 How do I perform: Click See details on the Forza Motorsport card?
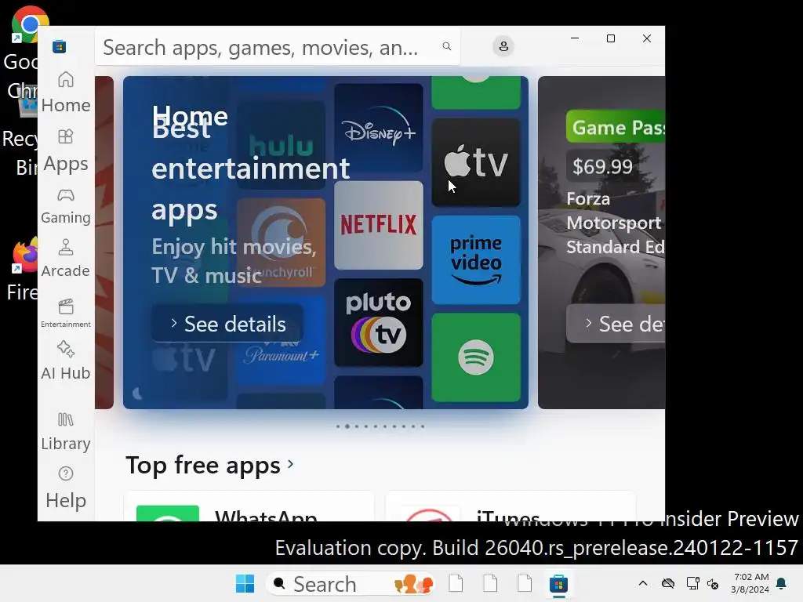pyautogui.click(x=616, y=324)
